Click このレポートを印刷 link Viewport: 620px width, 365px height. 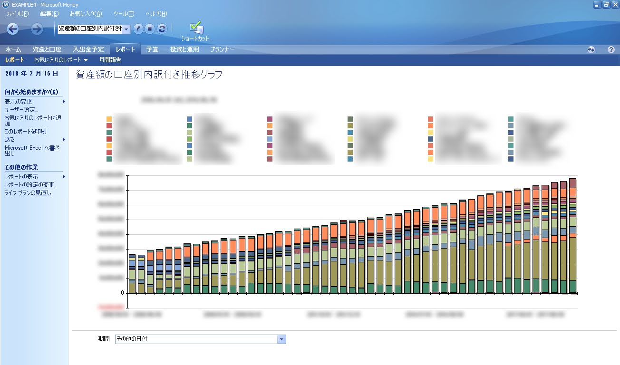tap(25, 131)
